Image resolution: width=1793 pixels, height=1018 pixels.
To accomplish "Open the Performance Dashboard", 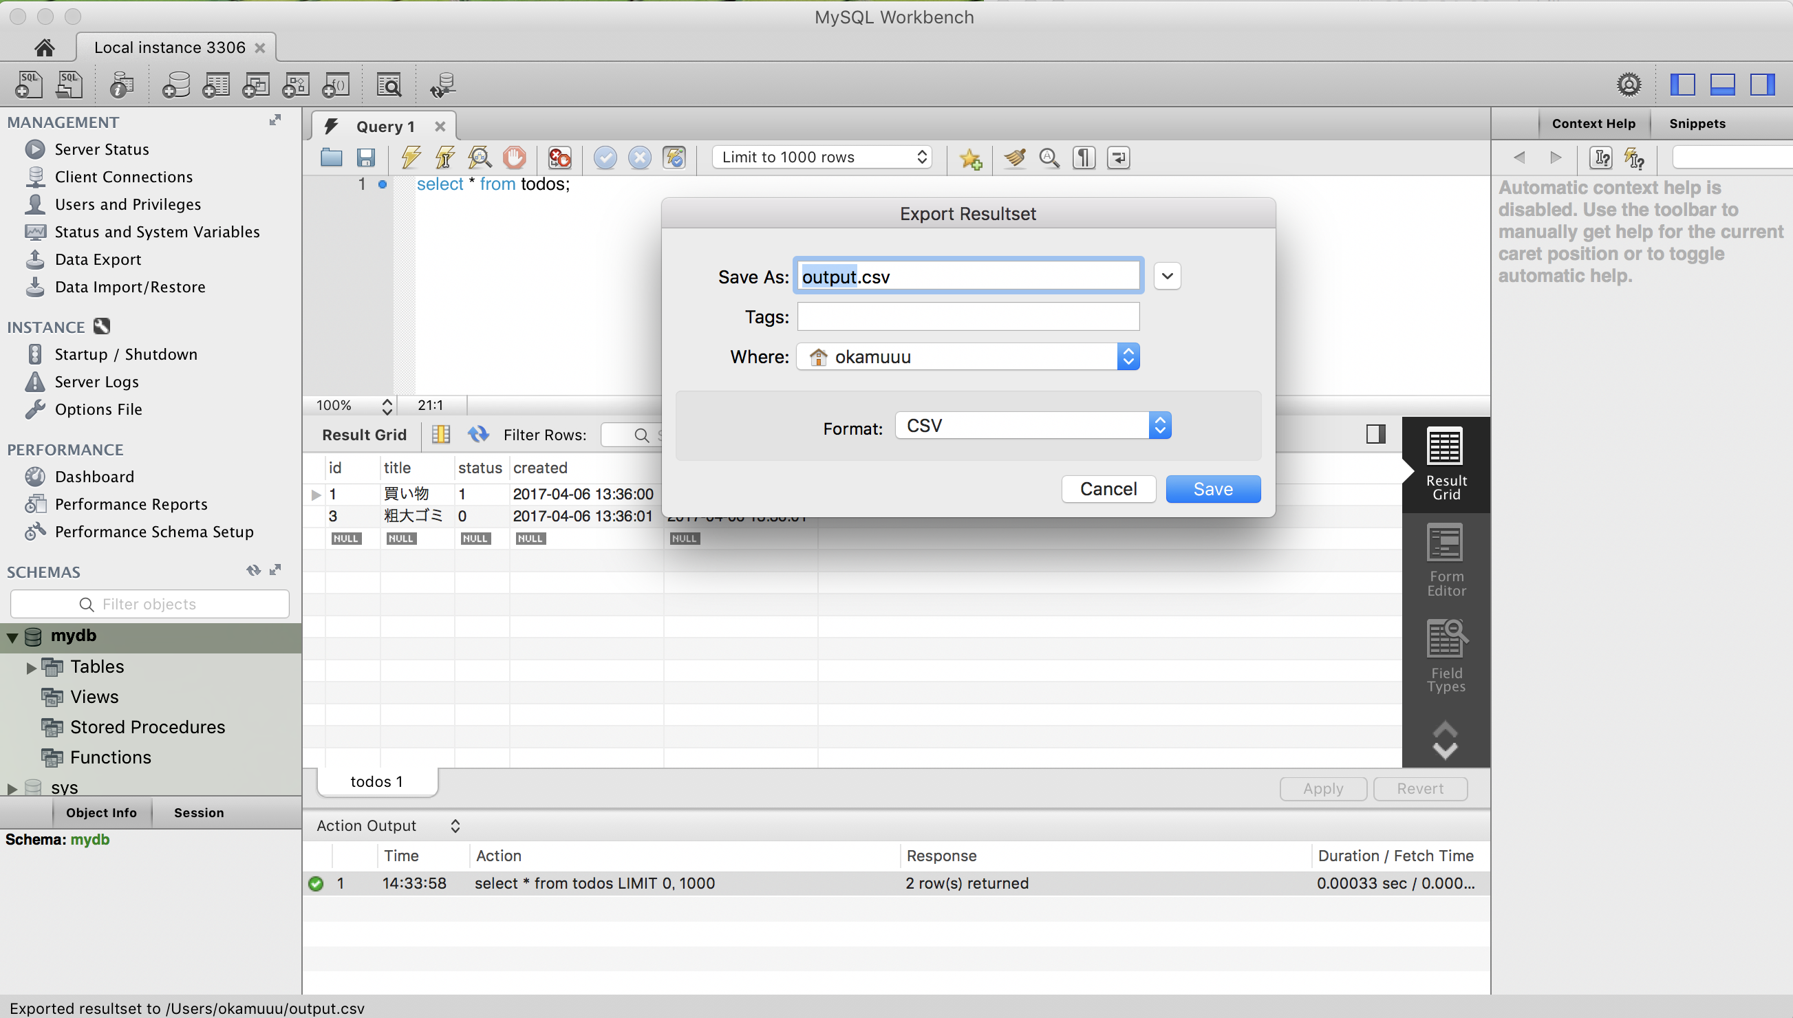I will tap(94, 476).
